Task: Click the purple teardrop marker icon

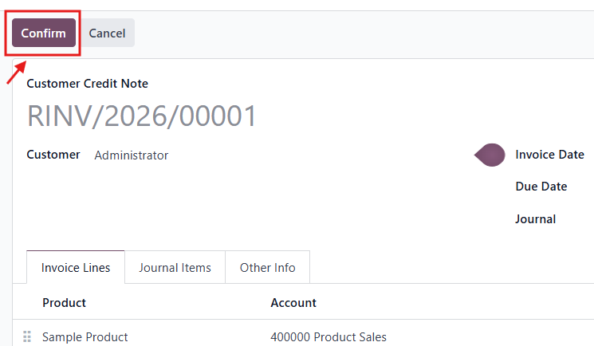Action: point(490,155)
